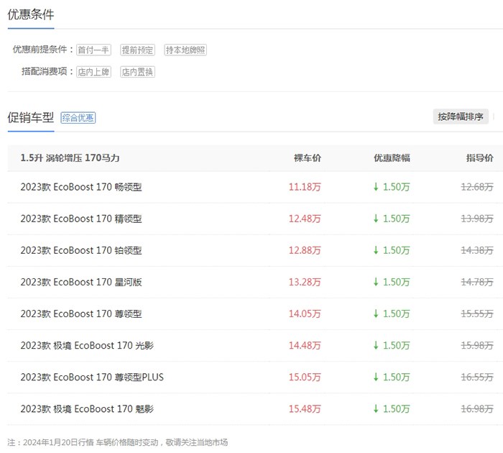Click the 首付一半 condition tag

click(93, 50)
